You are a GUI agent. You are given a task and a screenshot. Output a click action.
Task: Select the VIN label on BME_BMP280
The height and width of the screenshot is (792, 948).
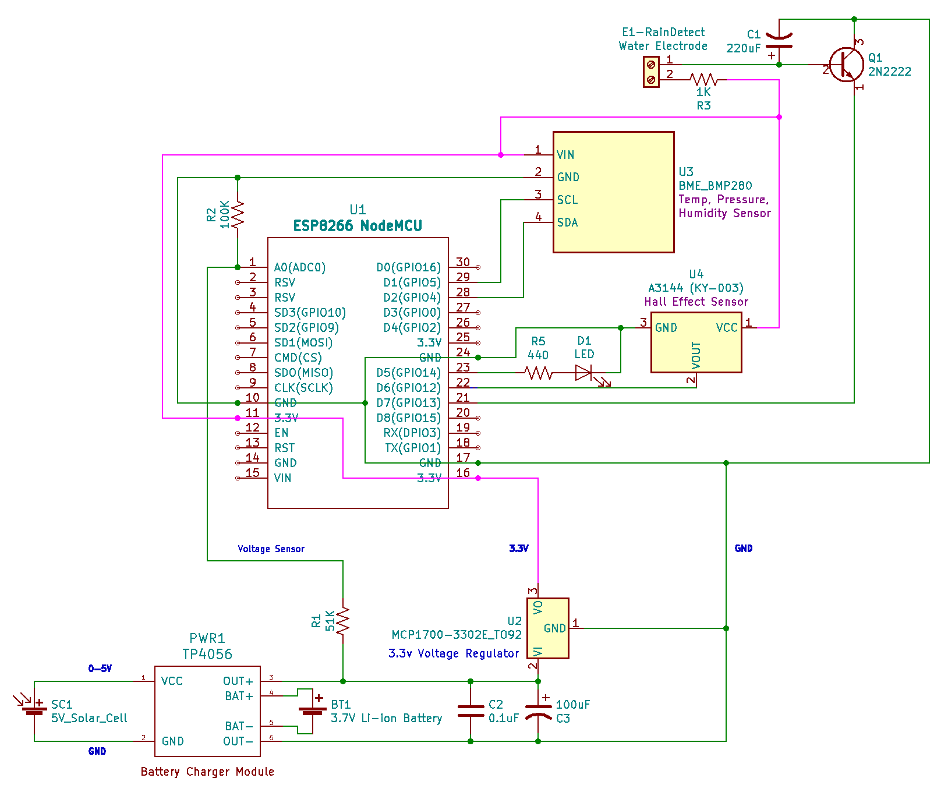(565, 155)
